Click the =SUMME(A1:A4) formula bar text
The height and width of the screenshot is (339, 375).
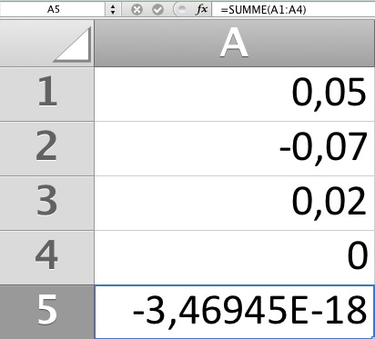click(263, 10)
